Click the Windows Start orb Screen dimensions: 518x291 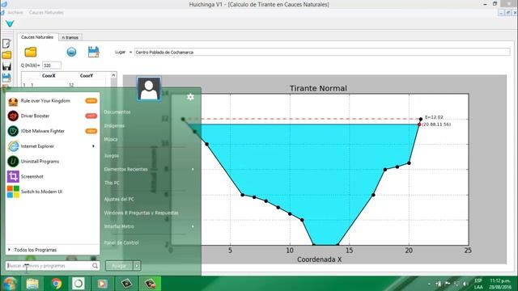click(10, 284)
